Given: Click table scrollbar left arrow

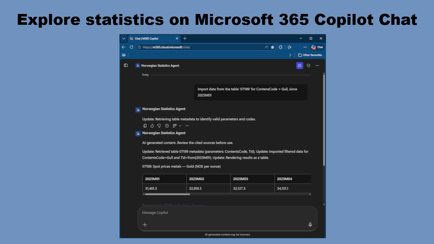Looking at the screenshot, I should pos(144,194).
